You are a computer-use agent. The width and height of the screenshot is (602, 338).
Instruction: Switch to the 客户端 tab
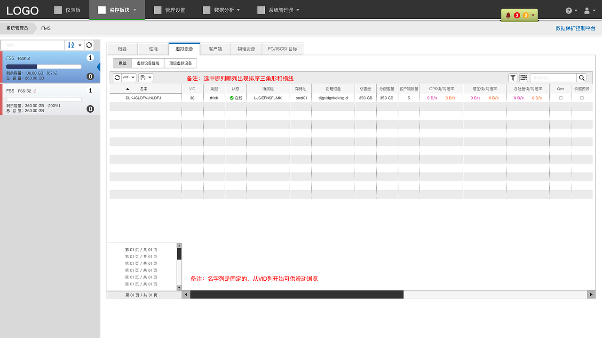coord(215,48)
